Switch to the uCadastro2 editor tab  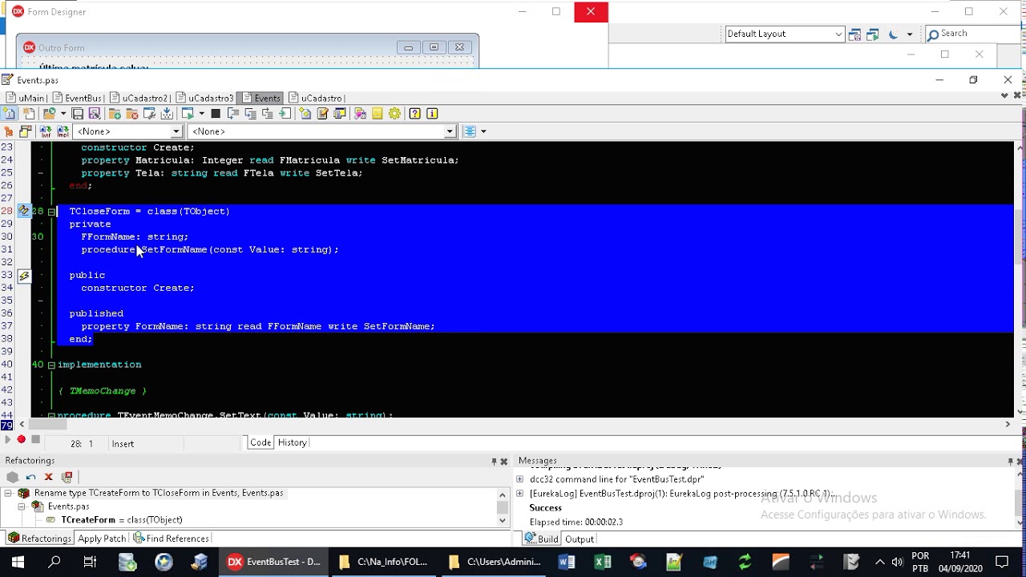click(x=139, y=98)
